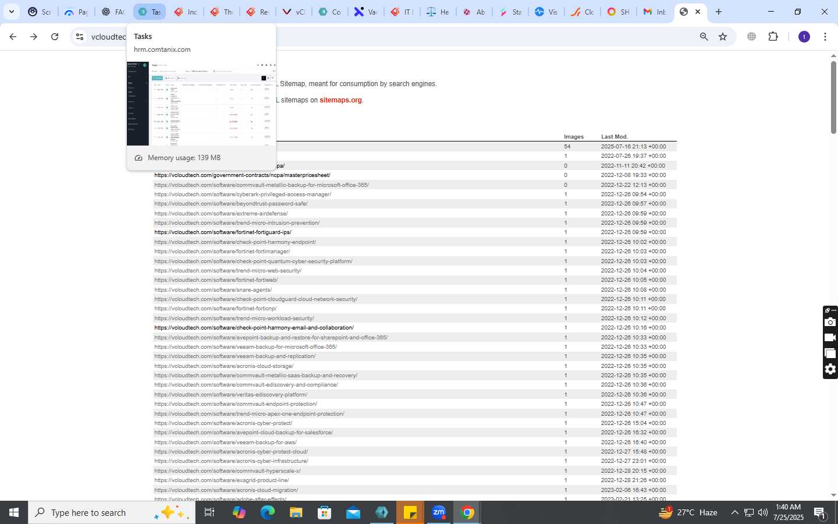Click the globe extension icon in toolbar
The width and height of the screenshot is (838, 524).
click(751, 37)
